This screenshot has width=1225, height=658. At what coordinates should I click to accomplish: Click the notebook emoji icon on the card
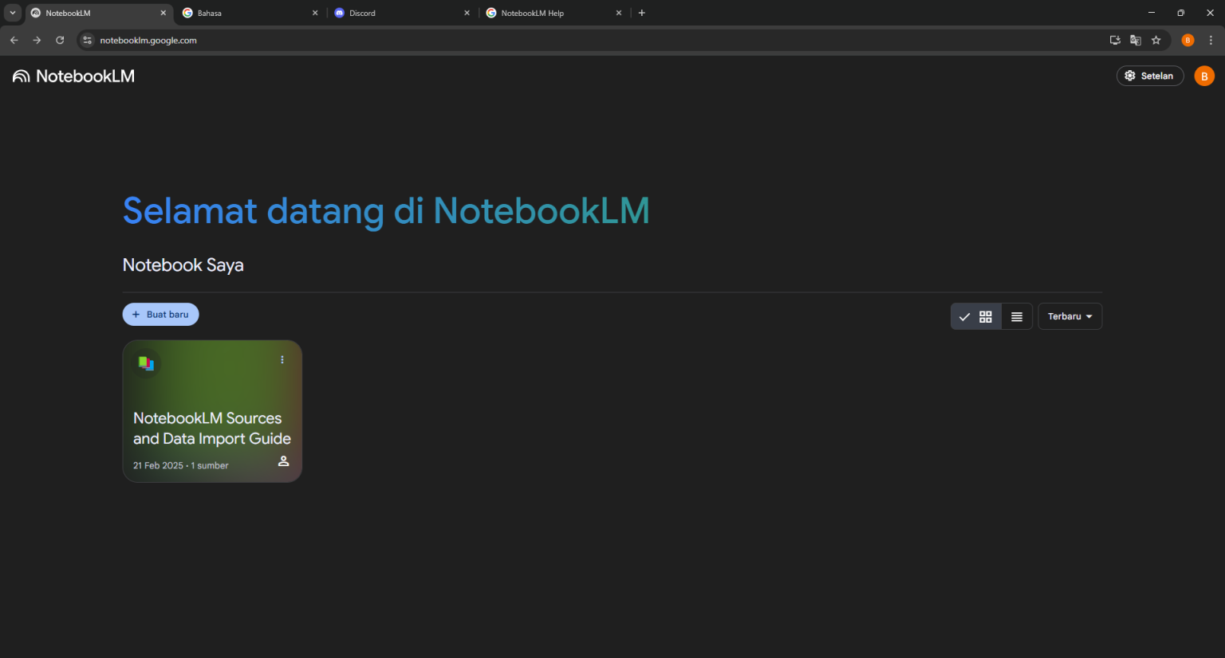tap(146, 362)
